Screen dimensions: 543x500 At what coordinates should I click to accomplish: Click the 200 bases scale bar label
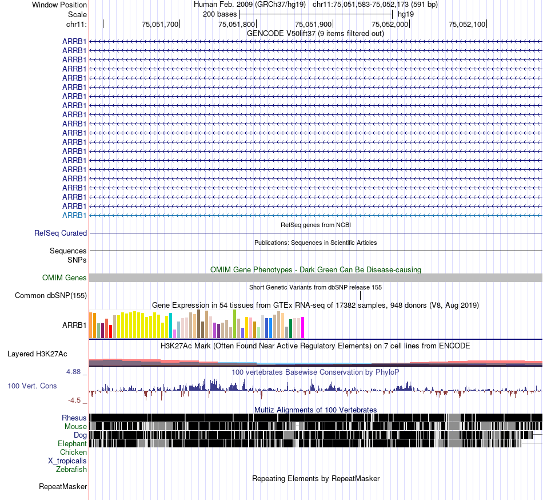pyautogui.click(x=219, y=14)
